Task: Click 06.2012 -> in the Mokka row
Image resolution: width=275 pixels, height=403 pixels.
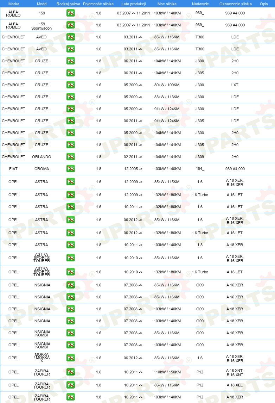Action: tap(133, 358)
